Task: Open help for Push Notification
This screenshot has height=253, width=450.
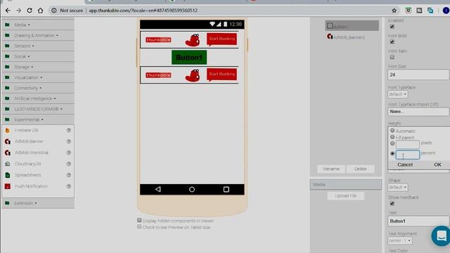Action: 69,186
